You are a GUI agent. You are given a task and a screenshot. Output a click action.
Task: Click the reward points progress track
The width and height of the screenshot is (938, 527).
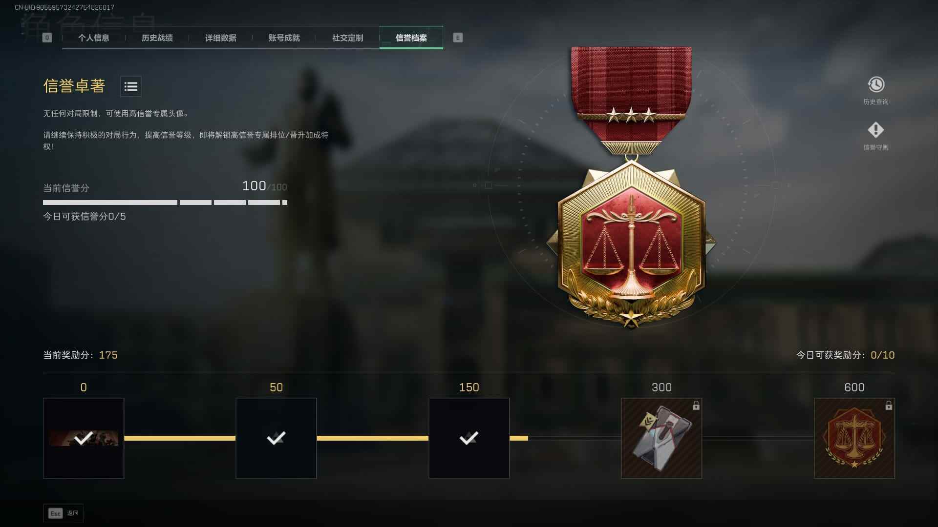pyautogui.click(x=469, y=438)
